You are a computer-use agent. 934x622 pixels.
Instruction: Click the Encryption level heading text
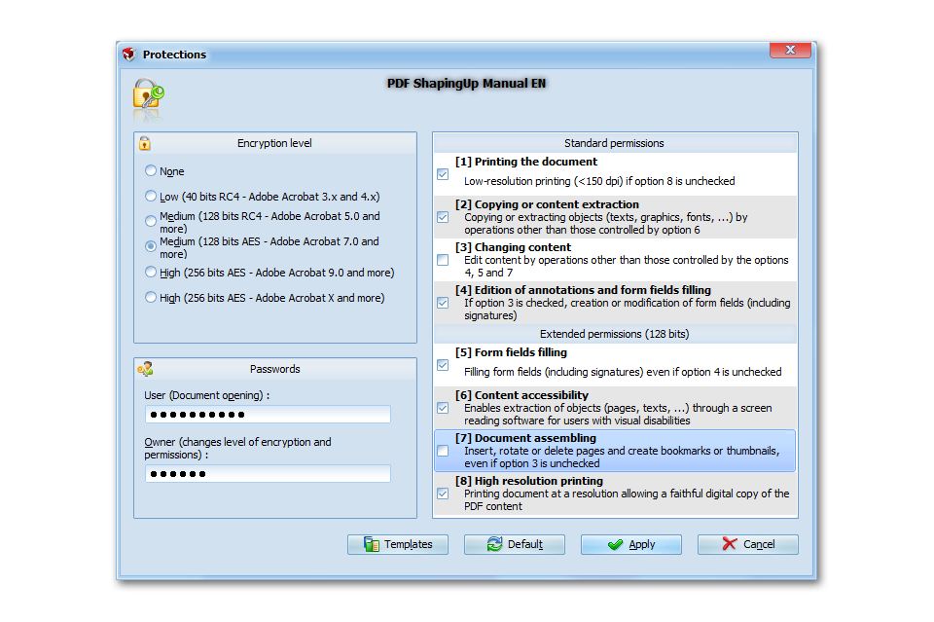pos(274,143)
